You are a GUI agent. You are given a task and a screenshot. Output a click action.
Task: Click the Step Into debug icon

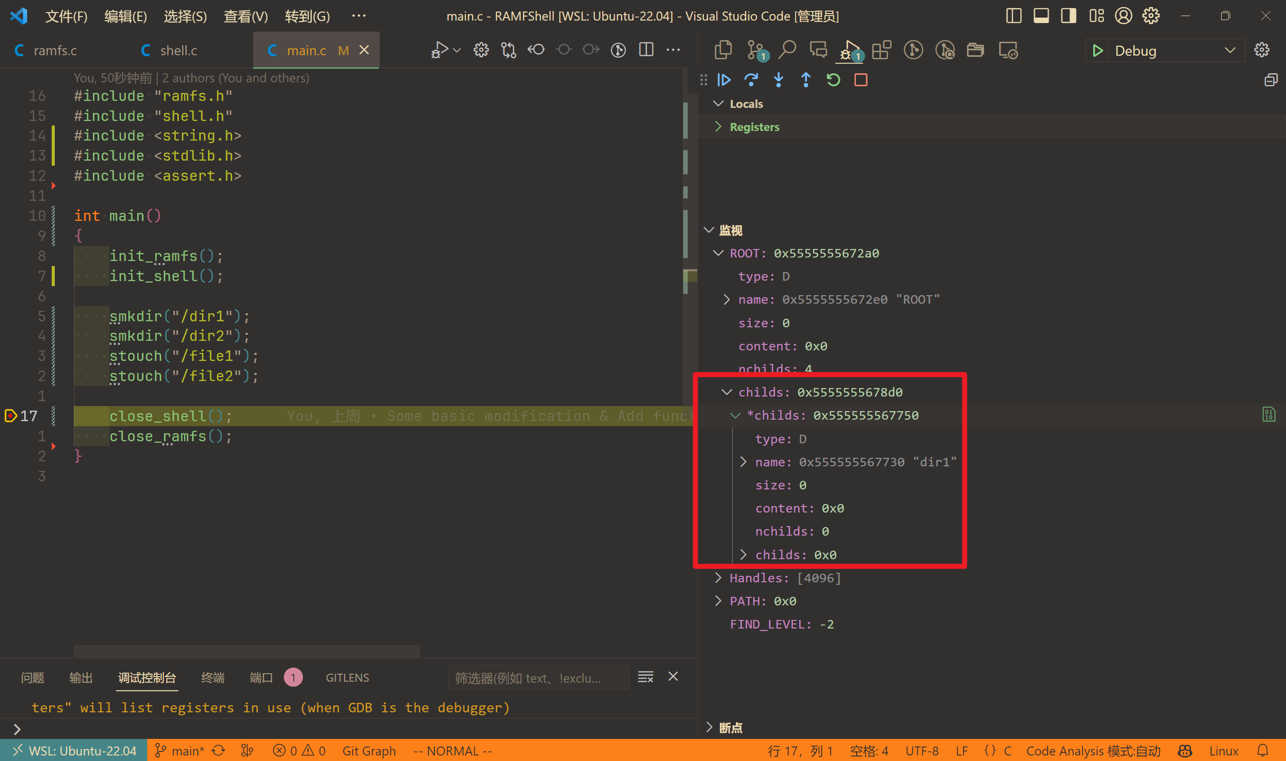pos(779,80)
